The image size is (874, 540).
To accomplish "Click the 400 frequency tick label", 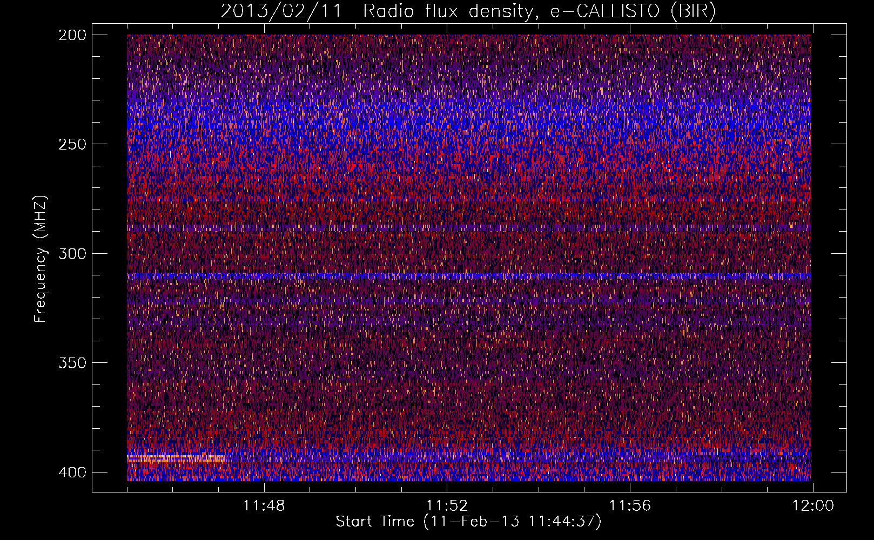I will tap(72, 472).
